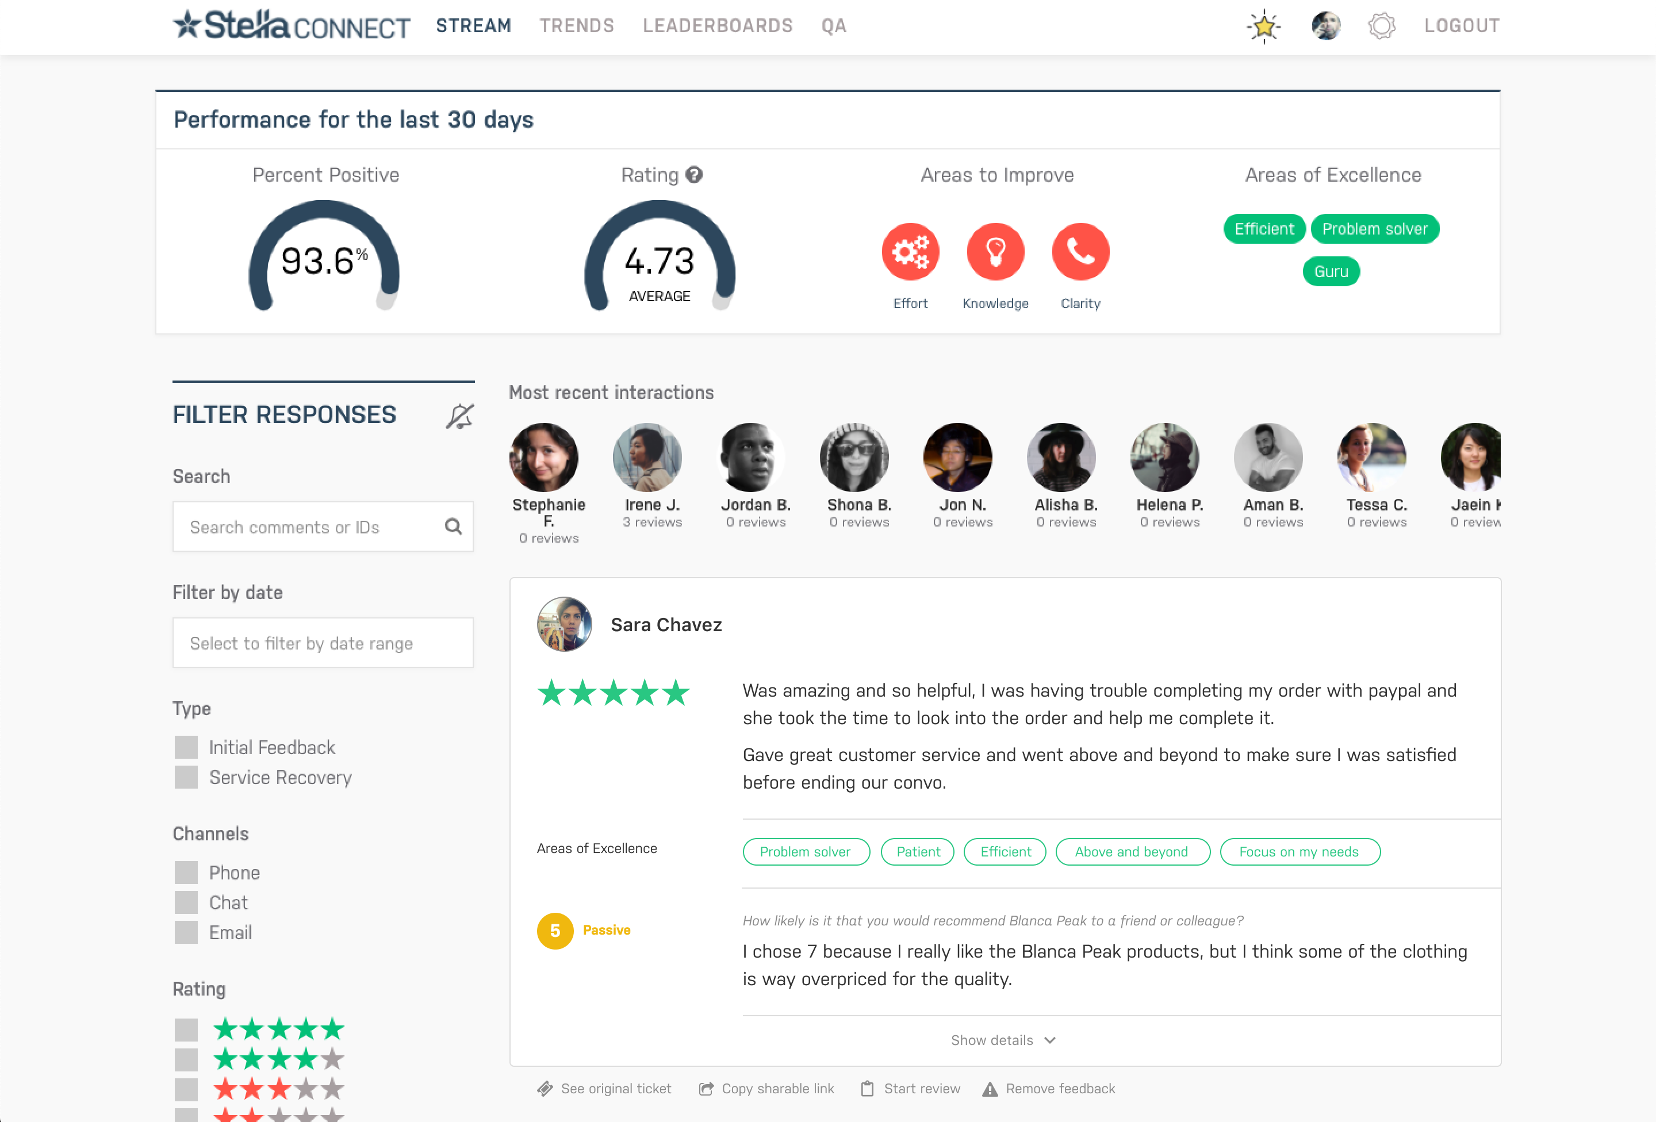Open Irene J.'s avatar in recent interactions
This screenshot has width=1656, height=1122.
point(647,456)
